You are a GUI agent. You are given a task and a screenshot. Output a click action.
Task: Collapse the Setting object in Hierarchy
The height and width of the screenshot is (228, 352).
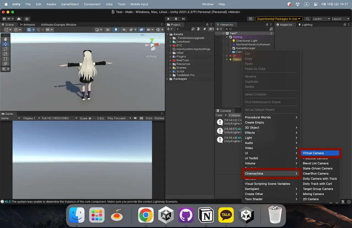[227, 37]
